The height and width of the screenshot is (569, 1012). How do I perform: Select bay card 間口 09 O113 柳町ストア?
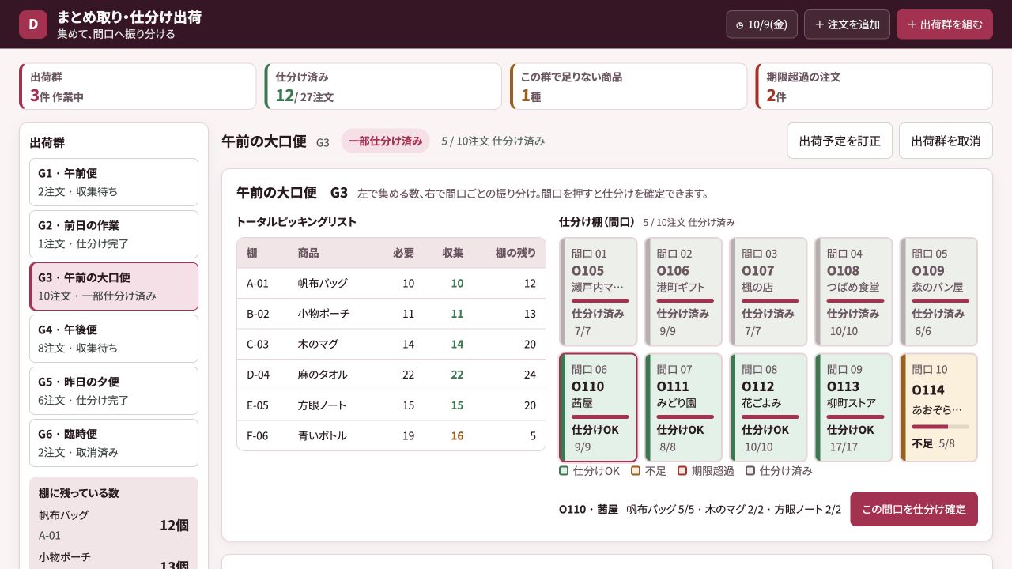click(x=853, y=407)
